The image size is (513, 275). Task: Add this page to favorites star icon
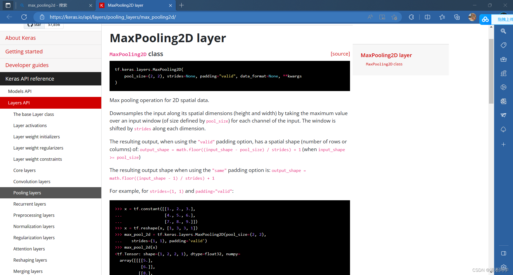tap(394, 17)
